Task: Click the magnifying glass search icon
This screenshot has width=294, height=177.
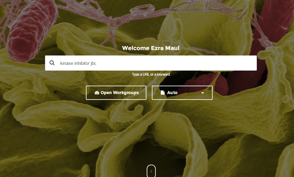Action: pos(52,63)
